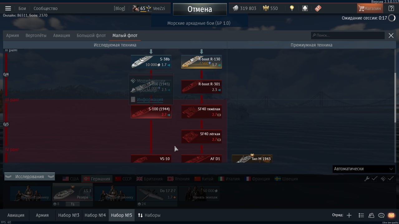Open the Автоматически dropdown

coord(364,169)
